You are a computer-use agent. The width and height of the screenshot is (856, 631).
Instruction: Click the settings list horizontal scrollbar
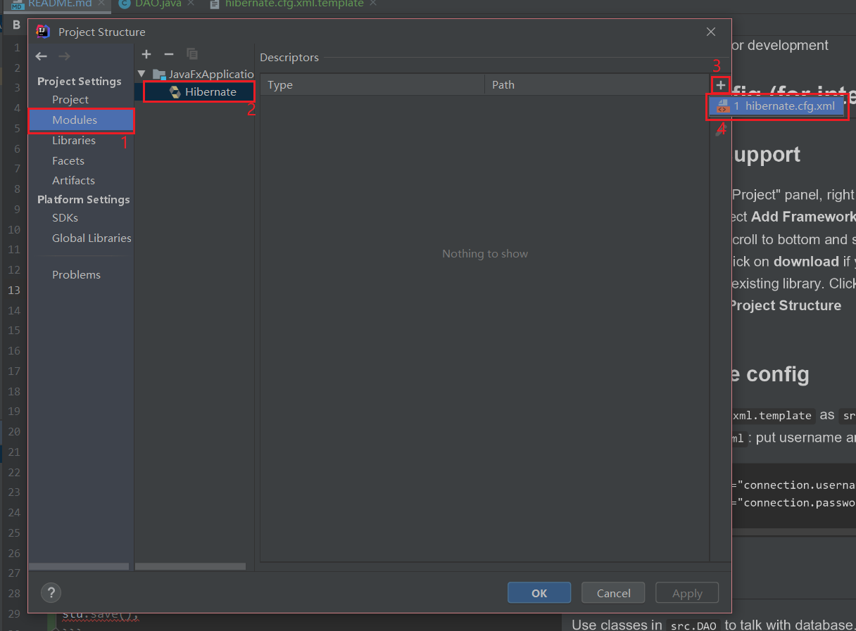pos(79,566)
